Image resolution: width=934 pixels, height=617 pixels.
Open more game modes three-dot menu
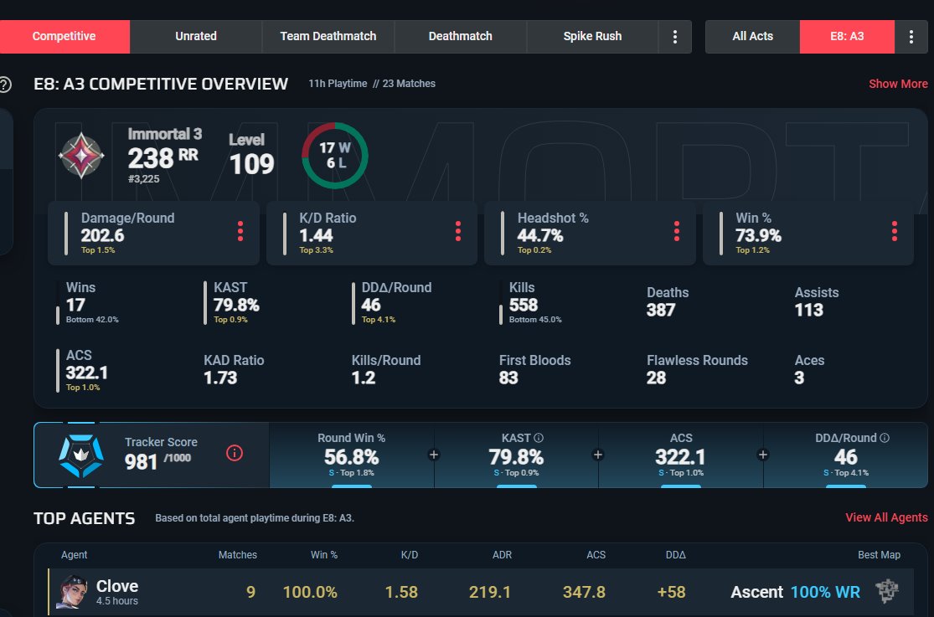675,36
